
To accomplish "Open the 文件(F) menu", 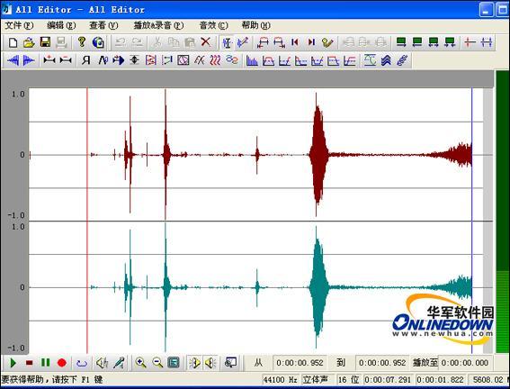I will coord(19,25).
